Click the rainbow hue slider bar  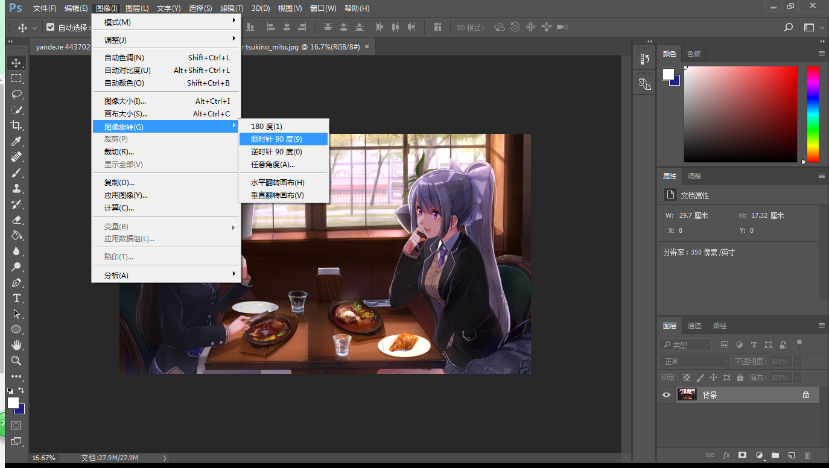pyautogui.click(x=813, y=114)
